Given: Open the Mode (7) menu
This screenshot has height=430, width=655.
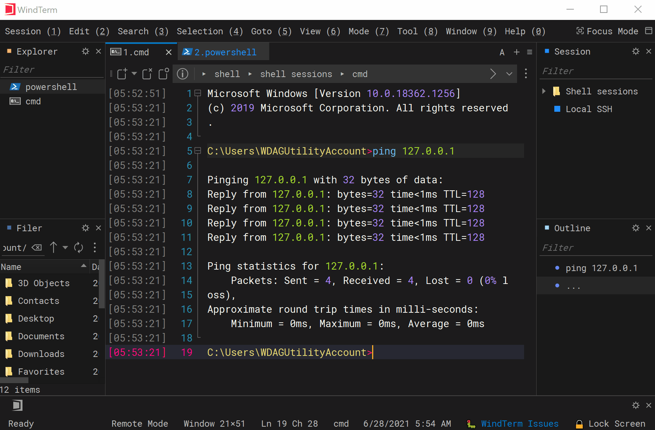Looking at the screenshot, I should pyautogui.click(x=369, y=31).
